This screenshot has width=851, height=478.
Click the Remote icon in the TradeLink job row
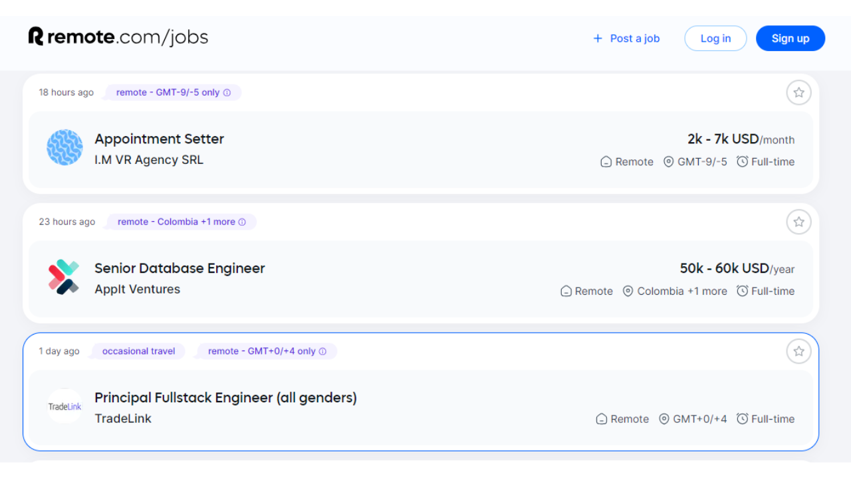tap(602, 420)
